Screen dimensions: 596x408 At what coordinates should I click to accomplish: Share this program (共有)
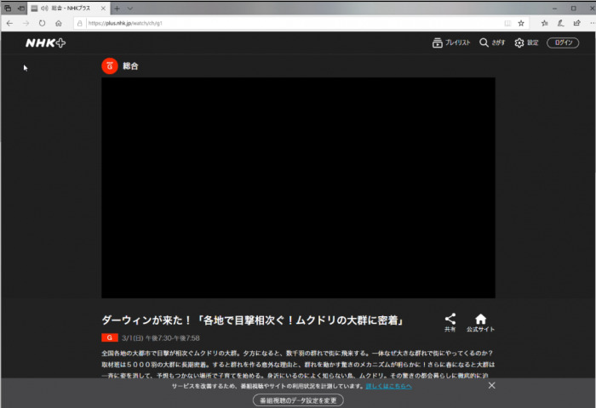click(x=450, y=323)
